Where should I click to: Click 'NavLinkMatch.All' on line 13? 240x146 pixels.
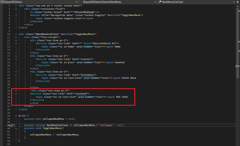(x=105, y=44)
